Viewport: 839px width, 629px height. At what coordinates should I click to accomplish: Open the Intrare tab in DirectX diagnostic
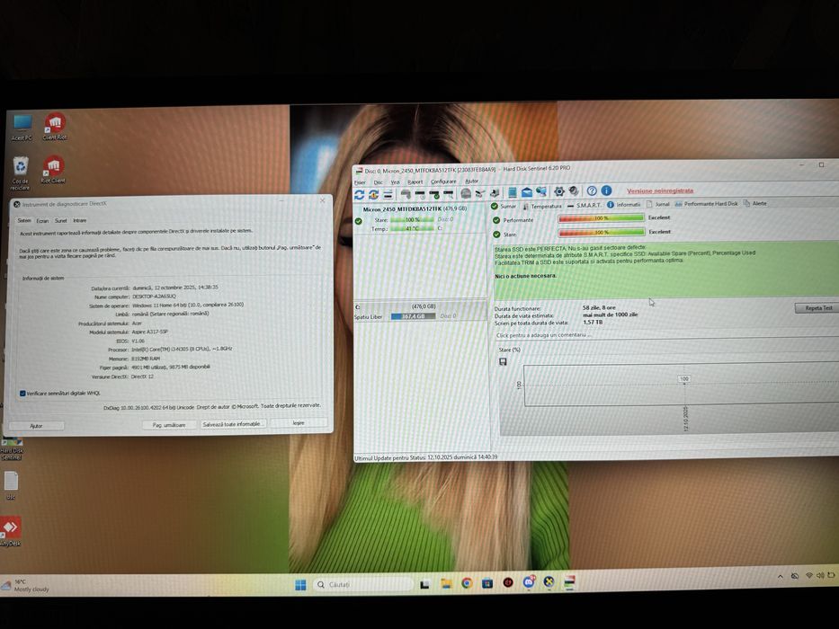[x=79, y=220]
